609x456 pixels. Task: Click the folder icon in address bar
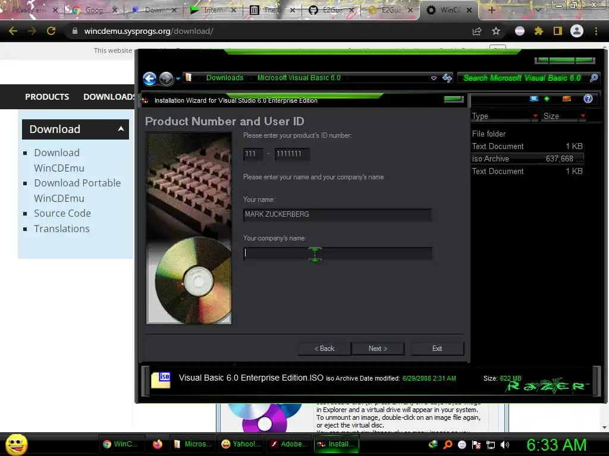[x=189, y=78]
